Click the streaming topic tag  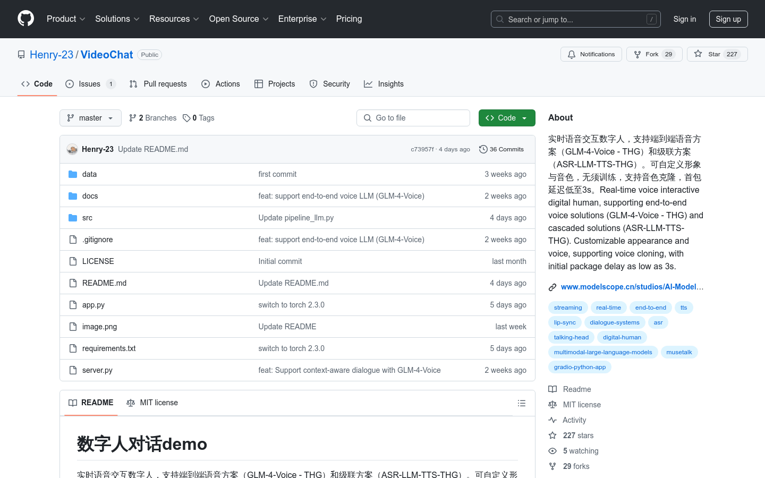(x=568, y=308)
